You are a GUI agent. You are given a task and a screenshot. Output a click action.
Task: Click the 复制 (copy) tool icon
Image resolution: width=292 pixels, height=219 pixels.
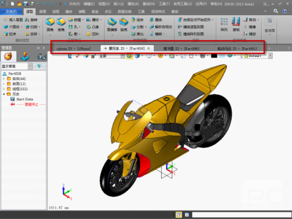pyautogui.click(x=236, y=25)
